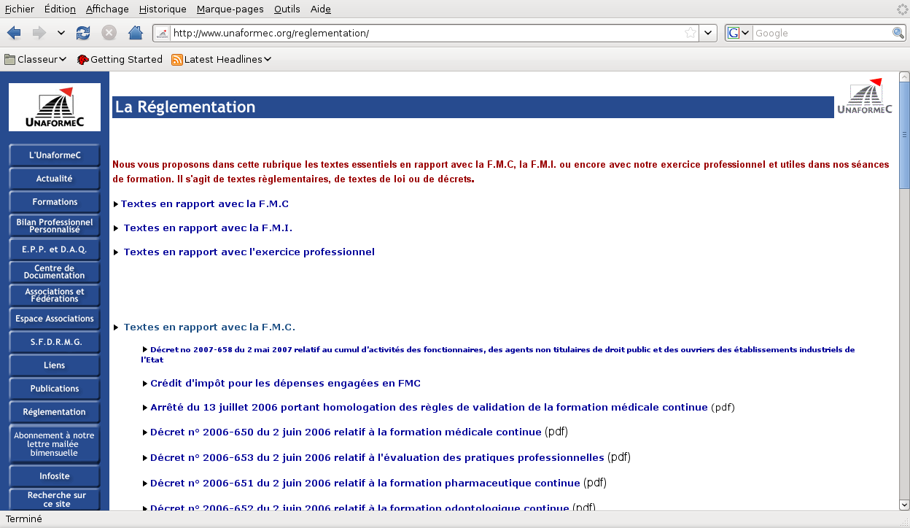Screen dimensions: 910x528
Task: Expand the Latest Headlines feed bookmark
Action: (x=222, y=59)
